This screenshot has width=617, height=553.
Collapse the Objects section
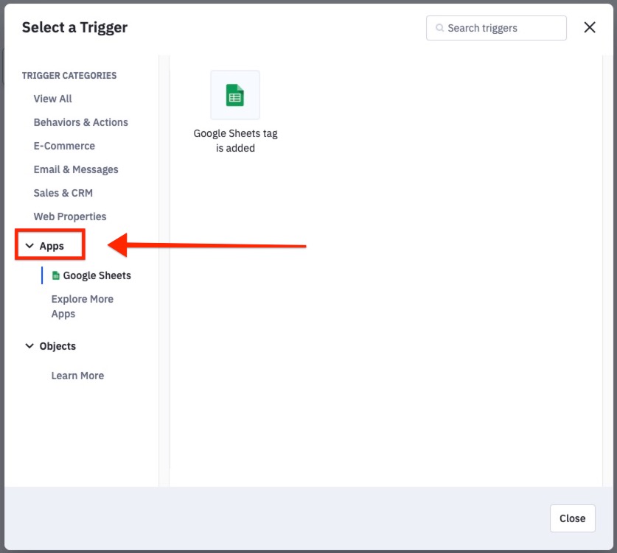tap(29, 345)
